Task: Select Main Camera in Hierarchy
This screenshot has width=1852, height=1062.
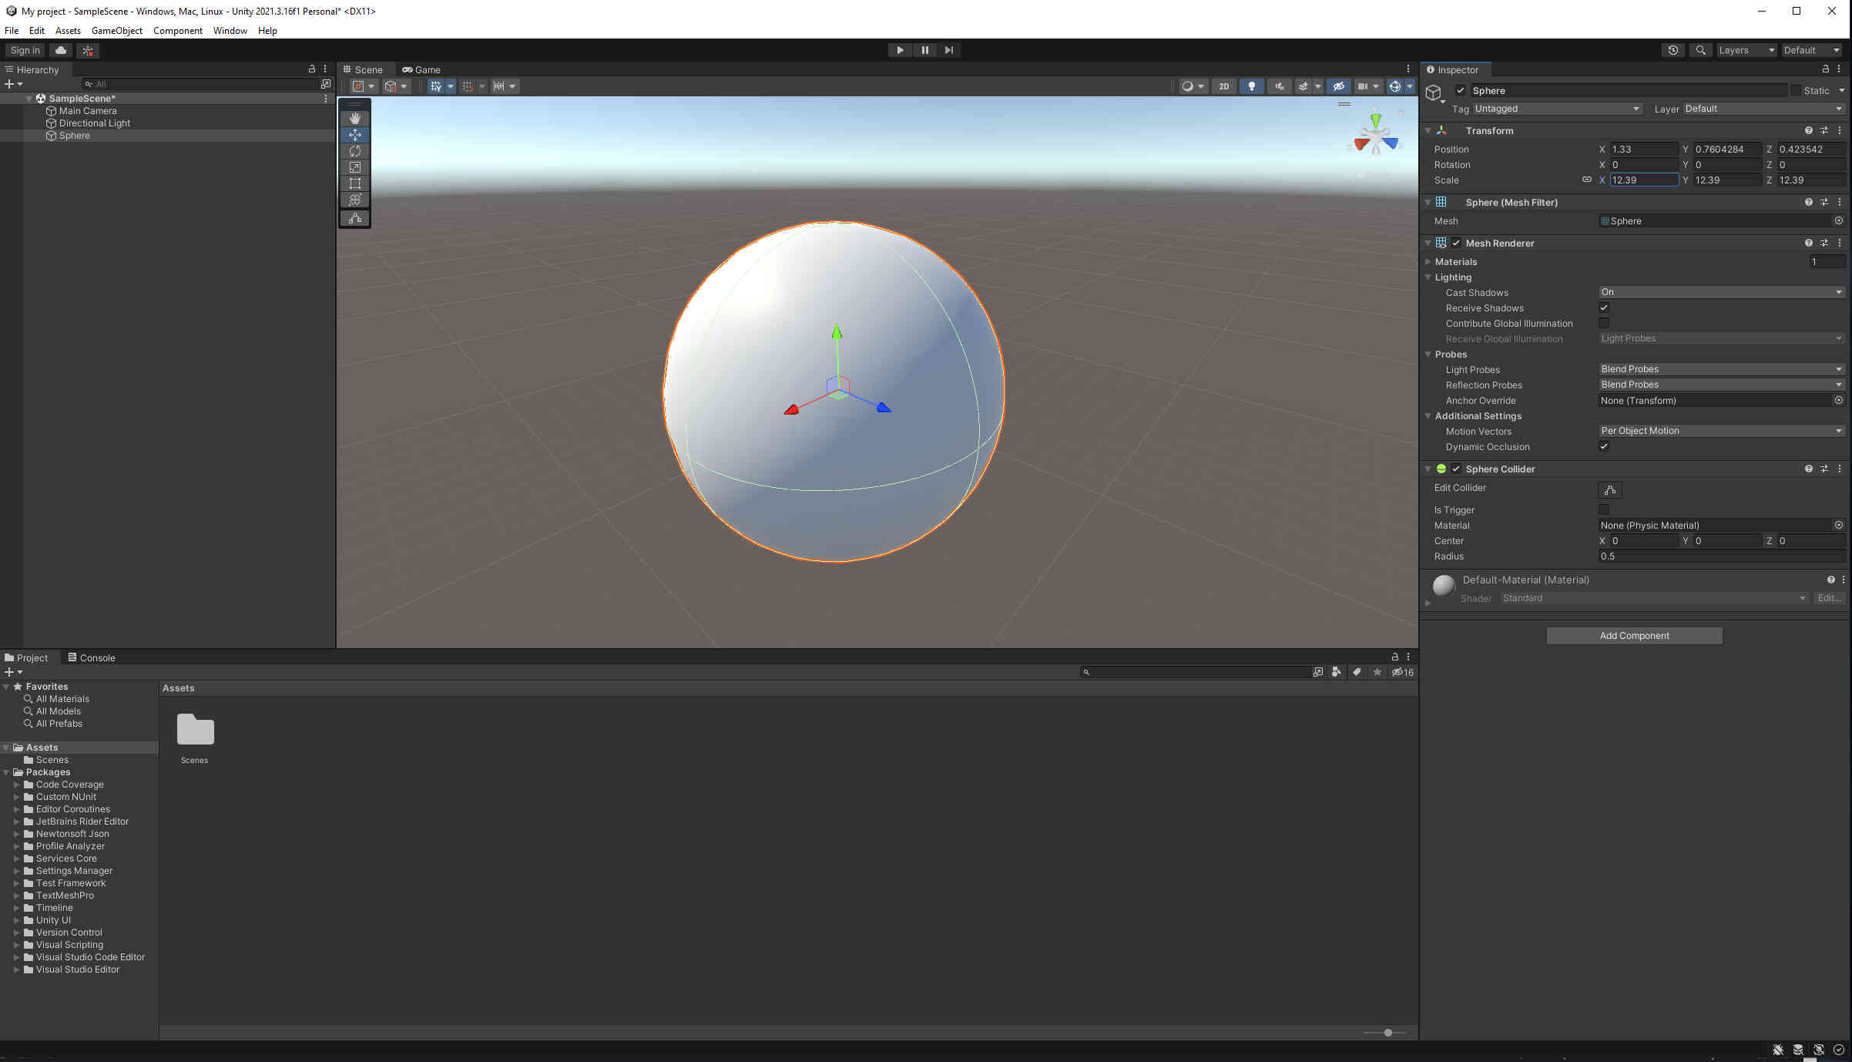Action: [88, 111]
